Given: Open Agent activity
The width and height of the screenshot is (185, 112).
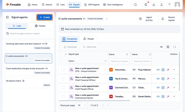Looking at the screenshot, I should 147,19.
